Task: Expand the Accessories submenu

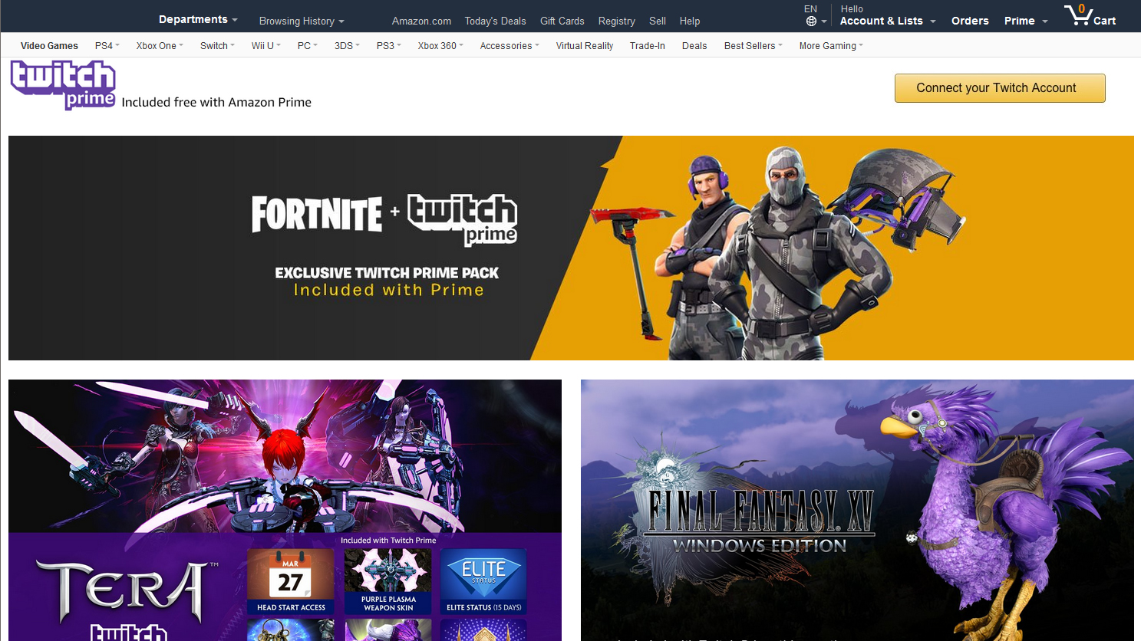Action: [509, 46]
